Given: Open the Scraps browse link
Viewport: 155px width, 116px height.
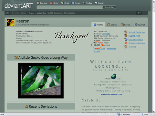Looking at the screenshot, I should (106, 34).
